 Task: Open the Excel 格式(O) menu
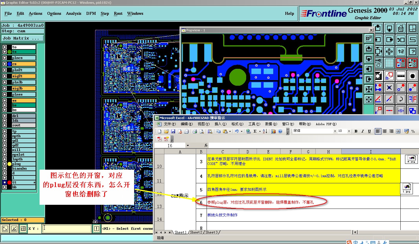[x=237, y=124]
